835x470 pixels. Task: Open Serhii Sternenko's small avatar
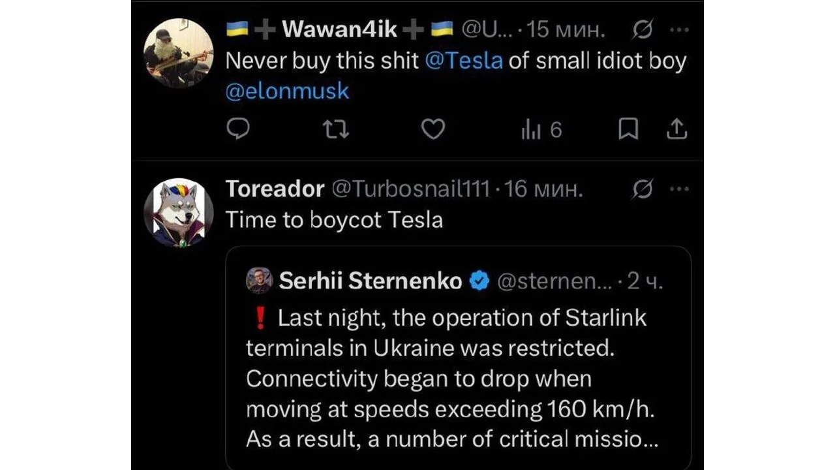pos(259,281)
